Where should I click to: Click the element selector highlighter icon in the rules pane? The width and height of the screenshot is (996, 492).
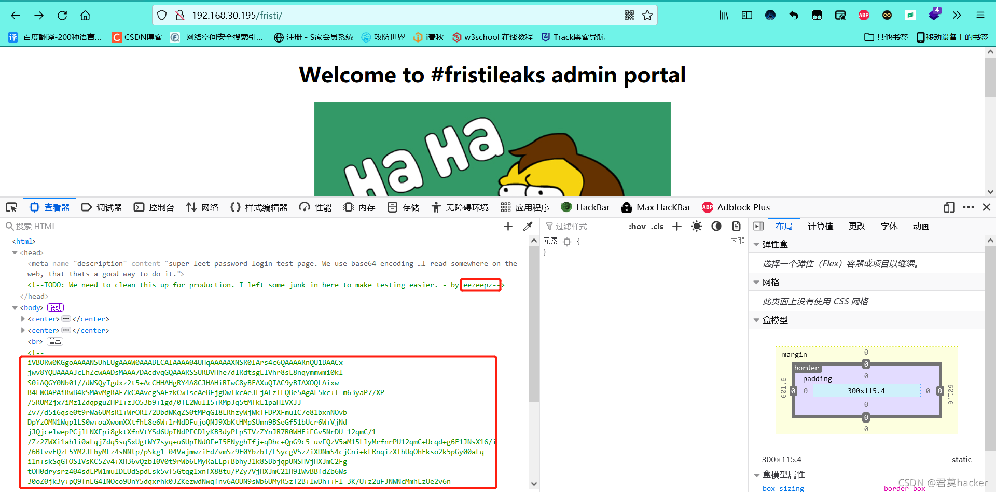567,242
